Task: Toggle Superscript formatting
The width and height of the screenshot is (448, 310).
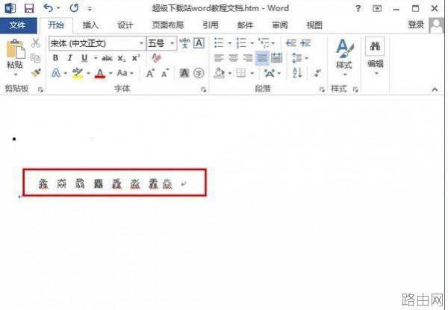Action: point(136,58)
